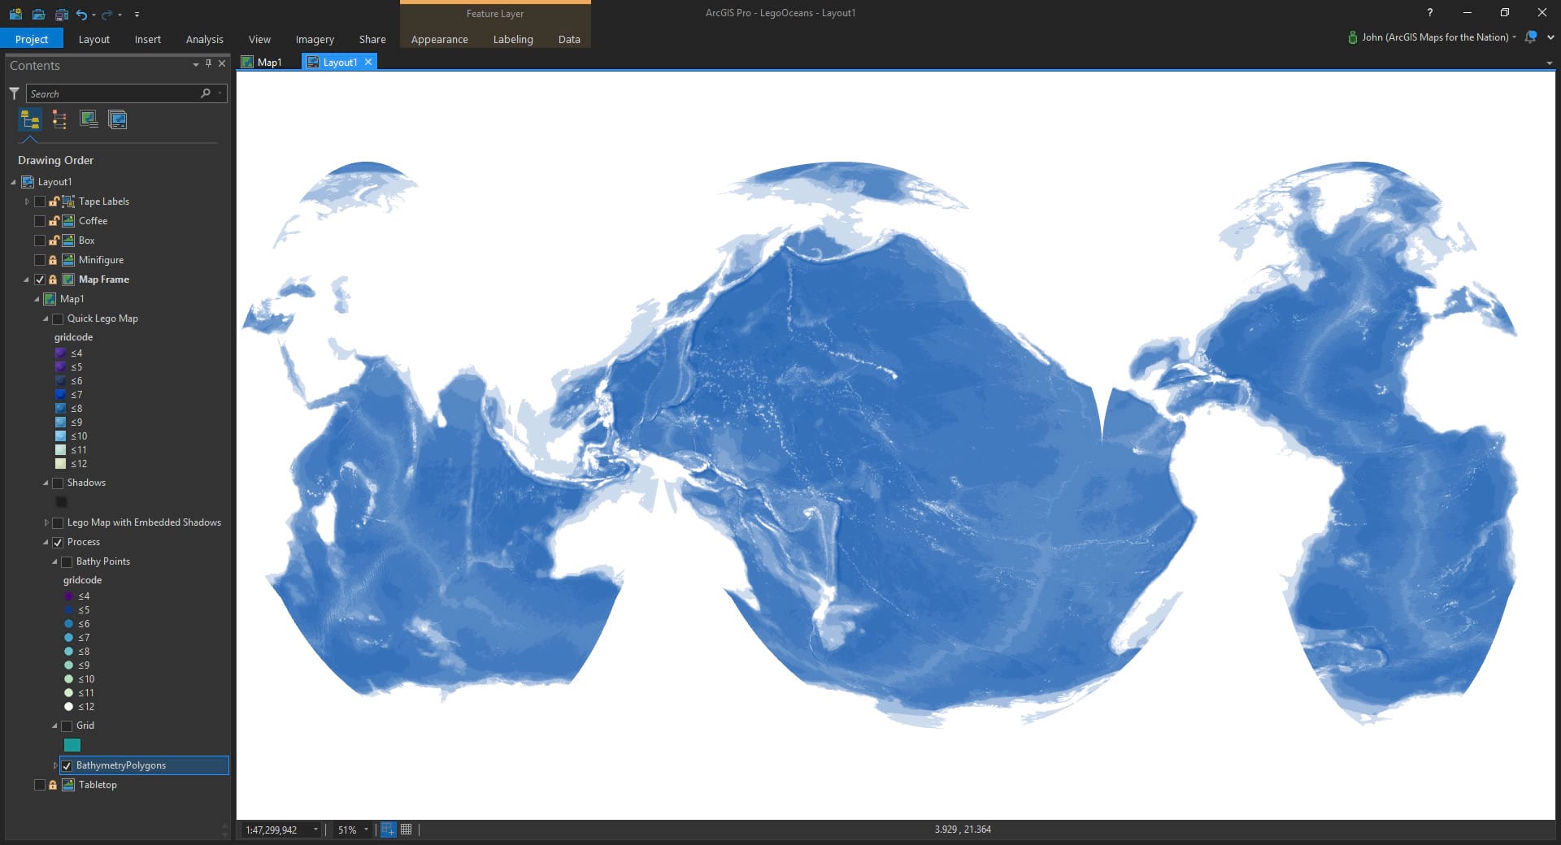Click the snapping toggle icon in status bar
This screenshot has width=1561, height=845.
tap(388, 830)
